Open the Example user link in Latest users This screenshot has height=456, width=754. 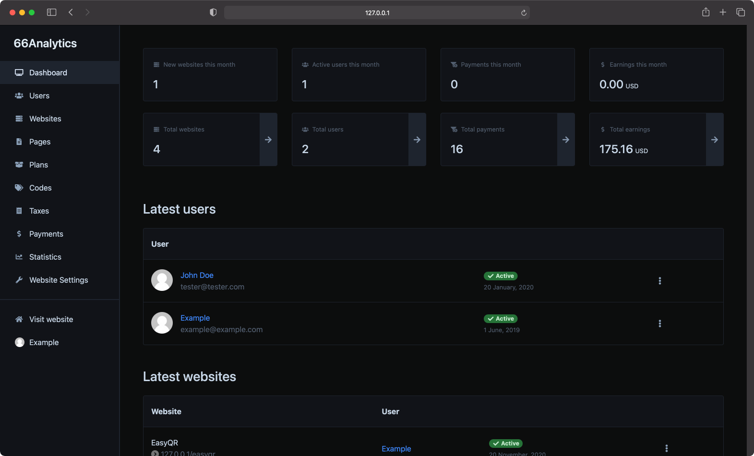tap(195, 318)
